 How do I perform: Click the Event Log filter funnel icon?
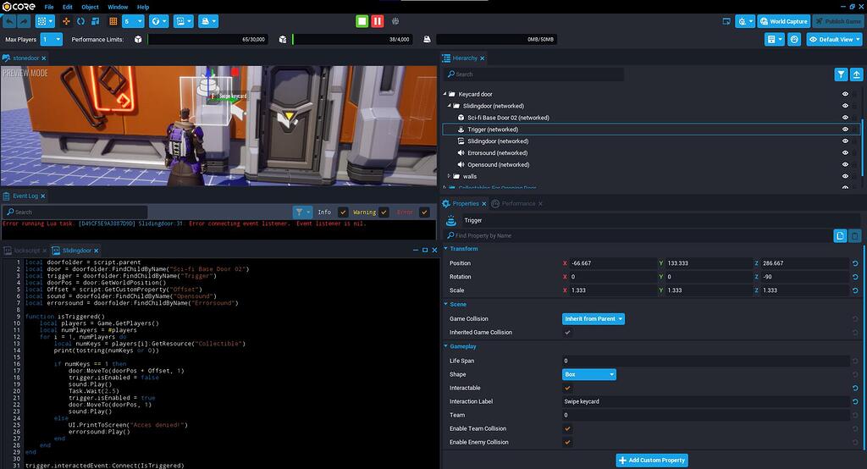click(x=302, y=212)
